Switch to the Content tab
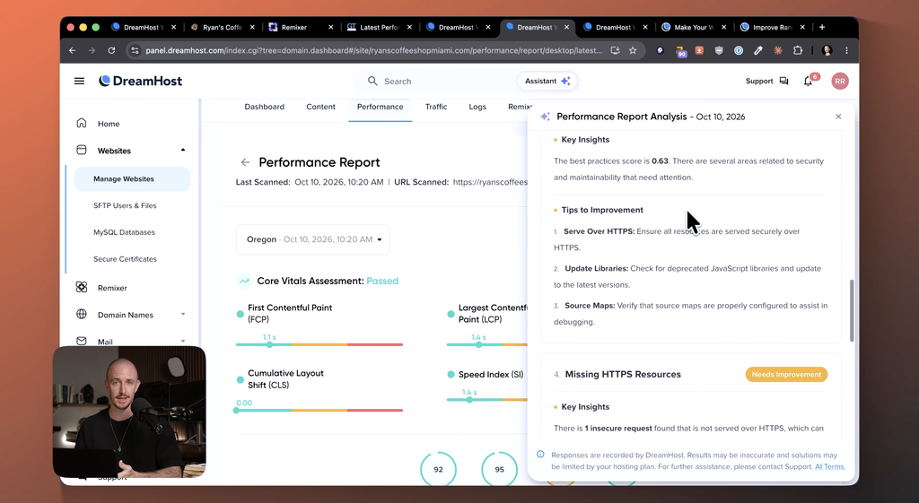 pos(320,107)
